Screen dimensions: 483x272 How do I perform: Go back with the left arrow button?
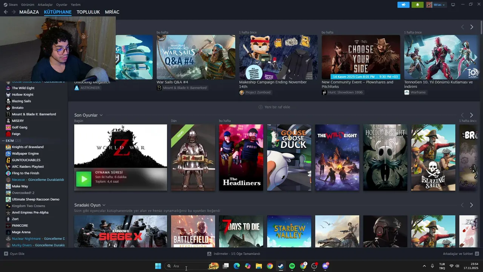pyautogui.click(x=6, y=12)
